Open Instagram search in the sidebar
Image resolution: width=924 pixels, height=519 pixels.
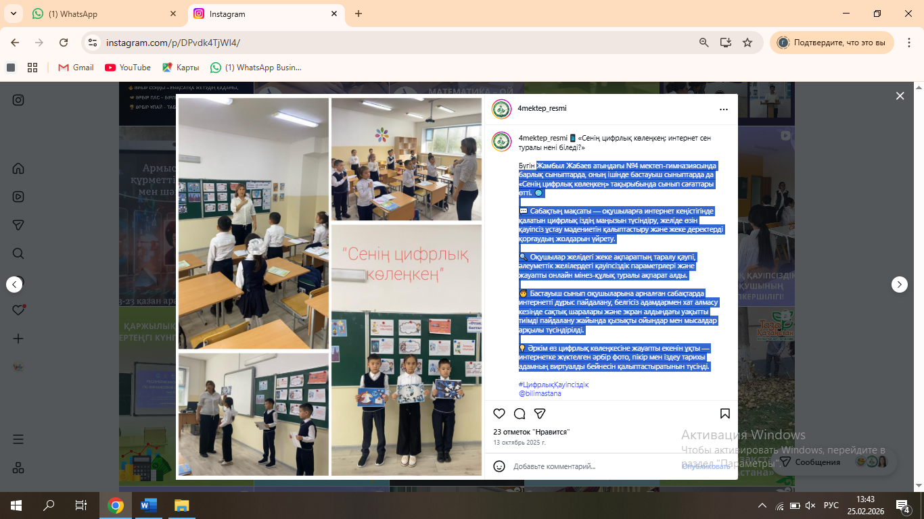(18, 253)
